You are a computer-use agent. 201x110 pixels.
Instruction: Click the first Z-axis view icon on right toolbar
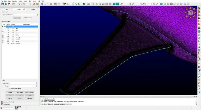tap(199, 21)
